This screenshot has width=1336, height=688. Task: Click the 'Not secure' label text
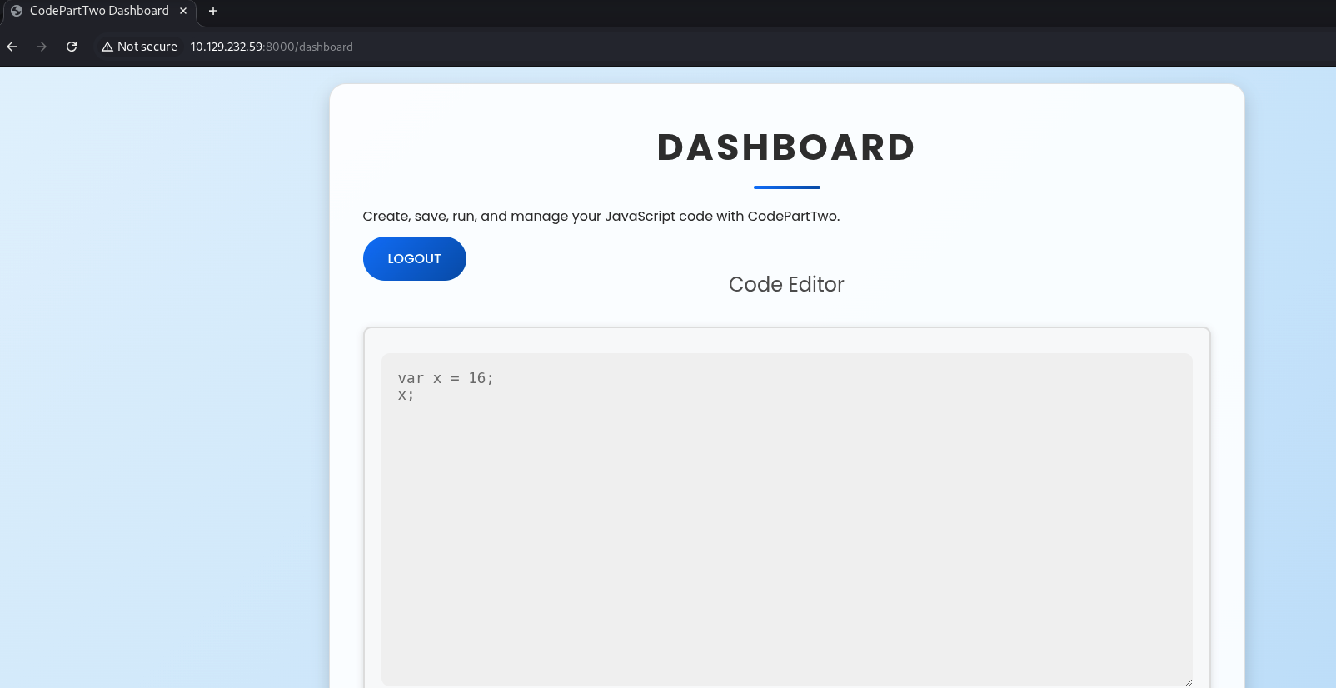pyautogui.click(x=147, y=47)
